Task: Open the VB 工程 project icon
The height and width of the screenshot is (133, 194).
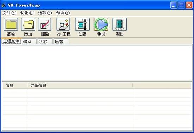Action: click(x=63, y=24)
